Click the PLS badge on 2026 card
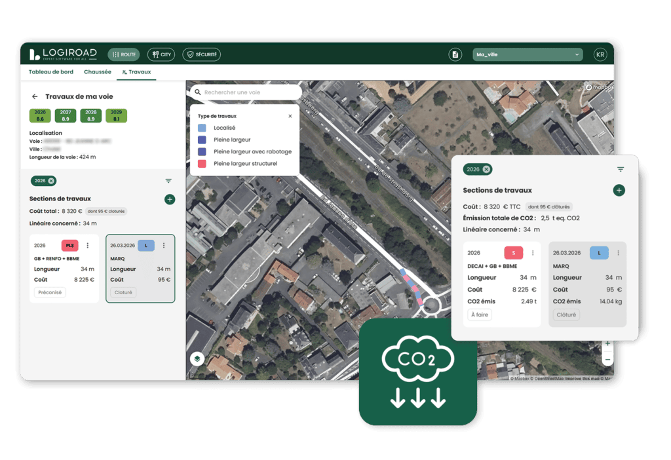The height and width of the screenshot is (460, 671). 69,246
